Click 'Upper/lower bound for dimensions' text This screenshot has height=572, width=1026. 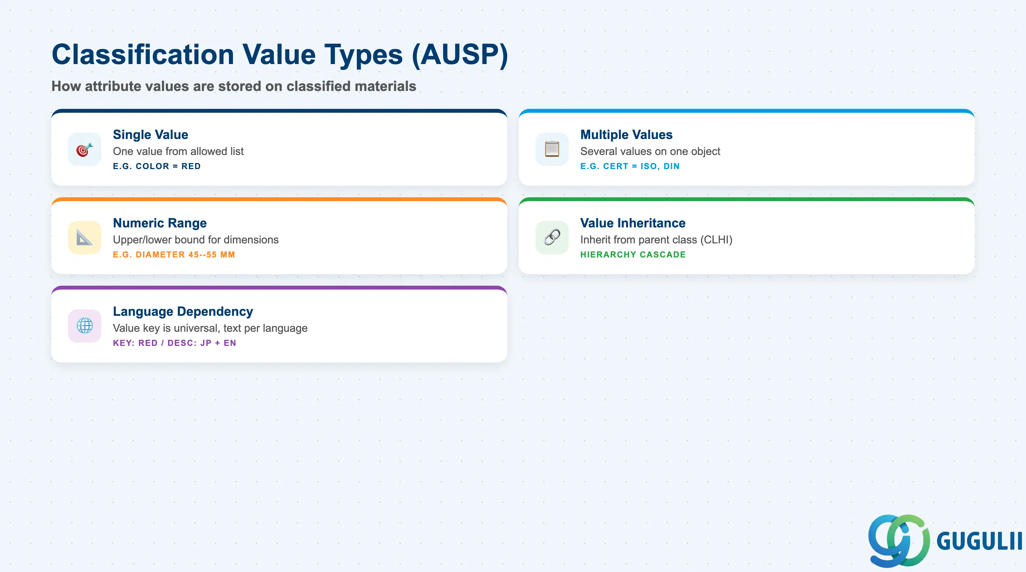click(x=196, y=240)
